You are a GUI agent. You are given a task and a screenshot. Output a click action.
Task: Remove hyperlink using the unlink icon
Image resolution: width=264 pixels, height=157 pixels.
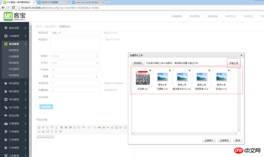click(x=112, y=128)
